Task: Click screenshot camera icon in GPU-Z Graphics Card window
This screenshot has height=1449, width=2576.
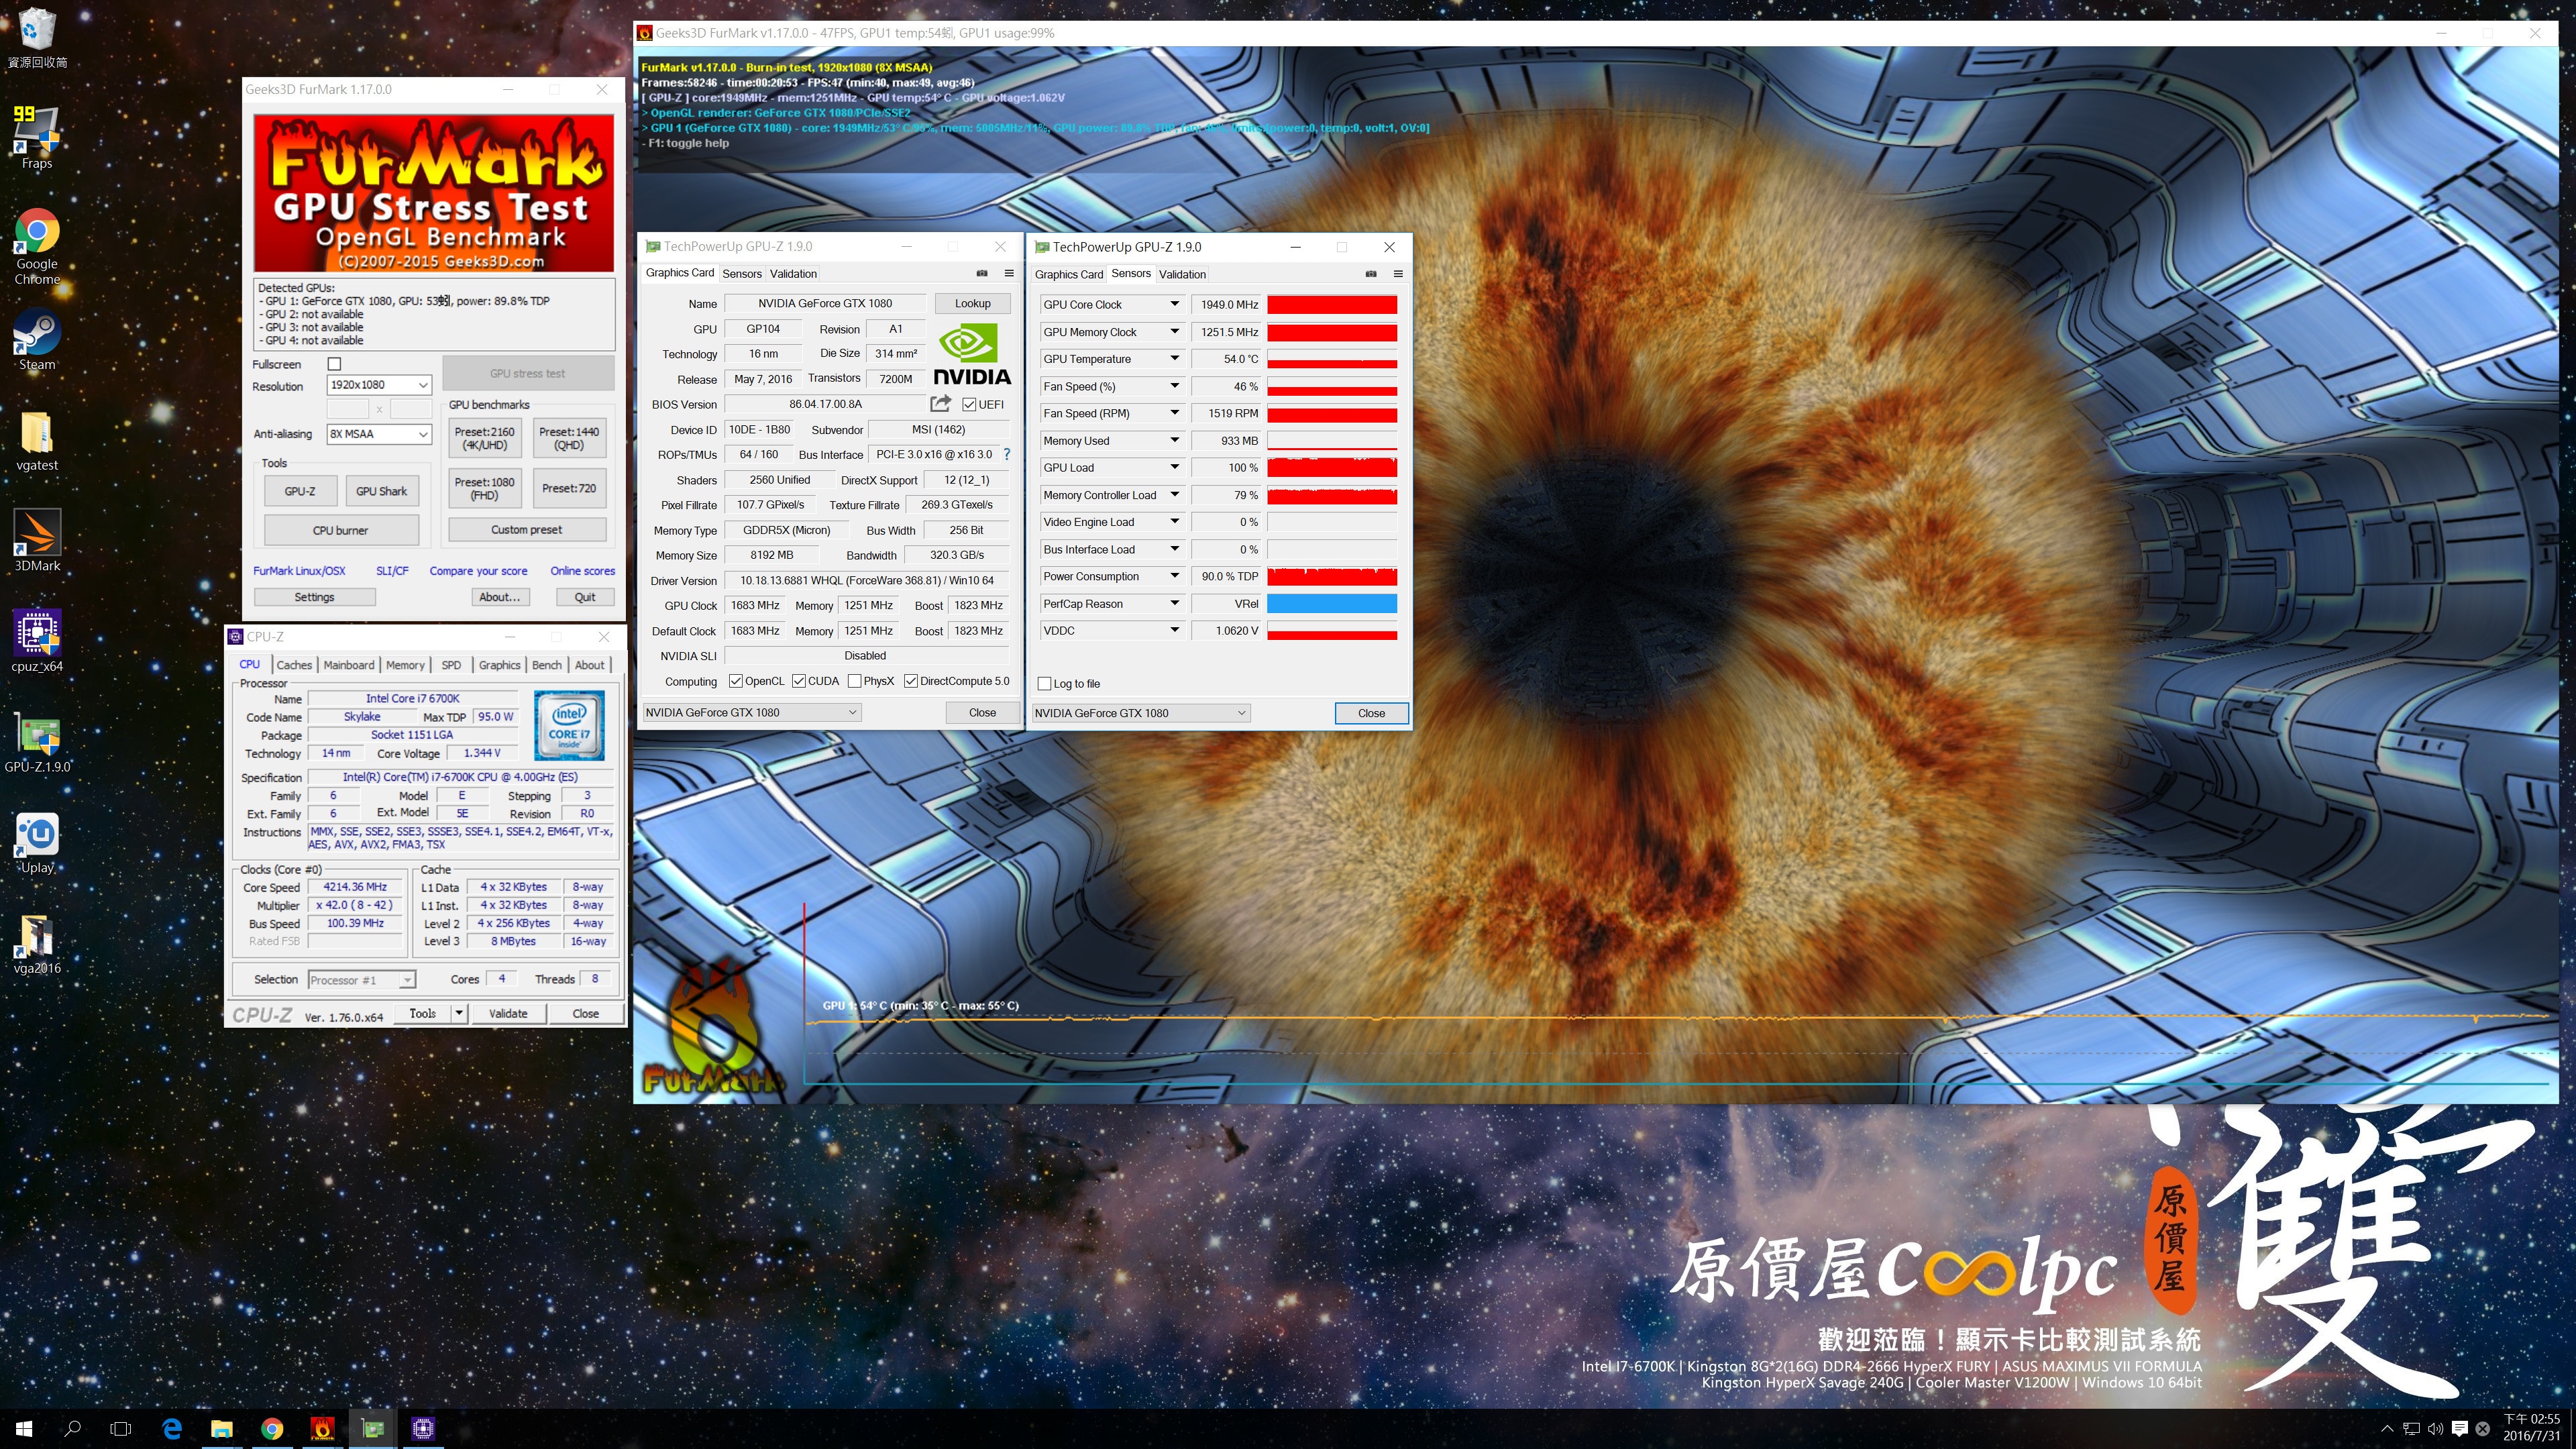Action: 982,273
